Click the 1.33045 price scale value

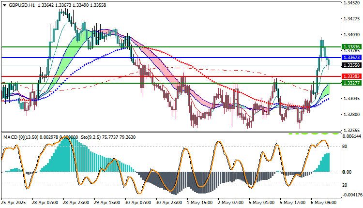pos(352,98)
